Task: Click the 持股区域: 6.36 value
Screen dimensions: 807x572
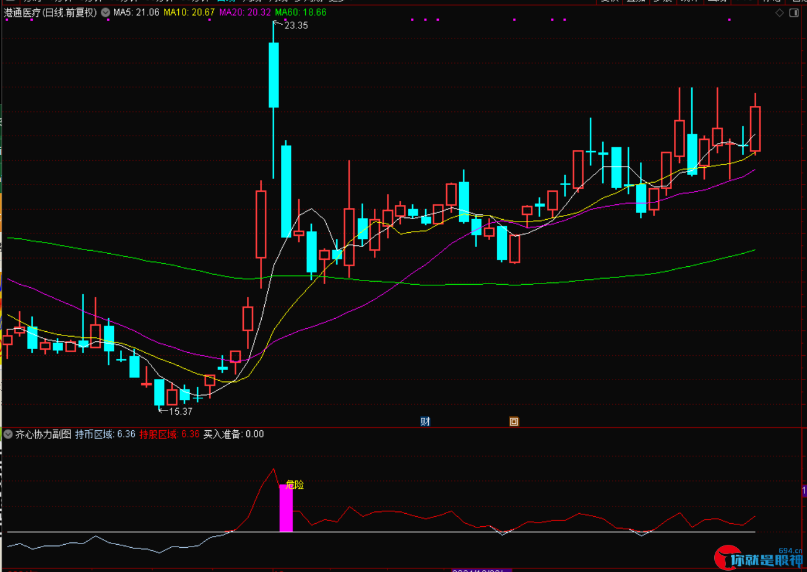Action: 170,435
